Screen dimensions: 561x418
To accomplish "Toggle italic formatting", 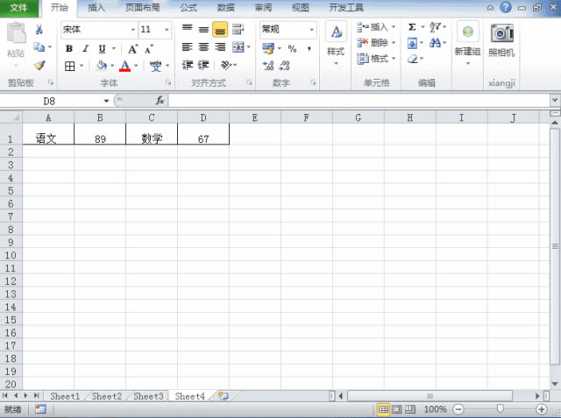I will pyautogui.click(x=85, y=48).
